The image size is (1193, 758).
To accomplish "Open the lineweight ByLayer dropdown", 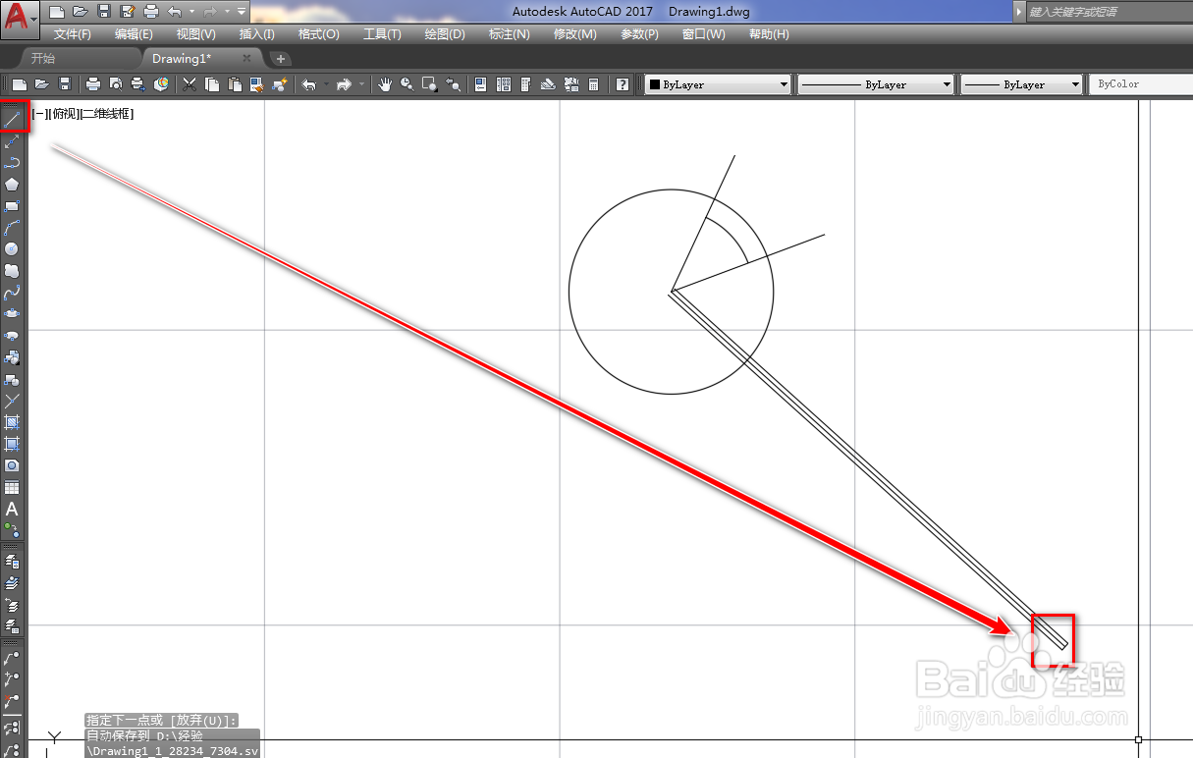I will tap(1022, 84).
